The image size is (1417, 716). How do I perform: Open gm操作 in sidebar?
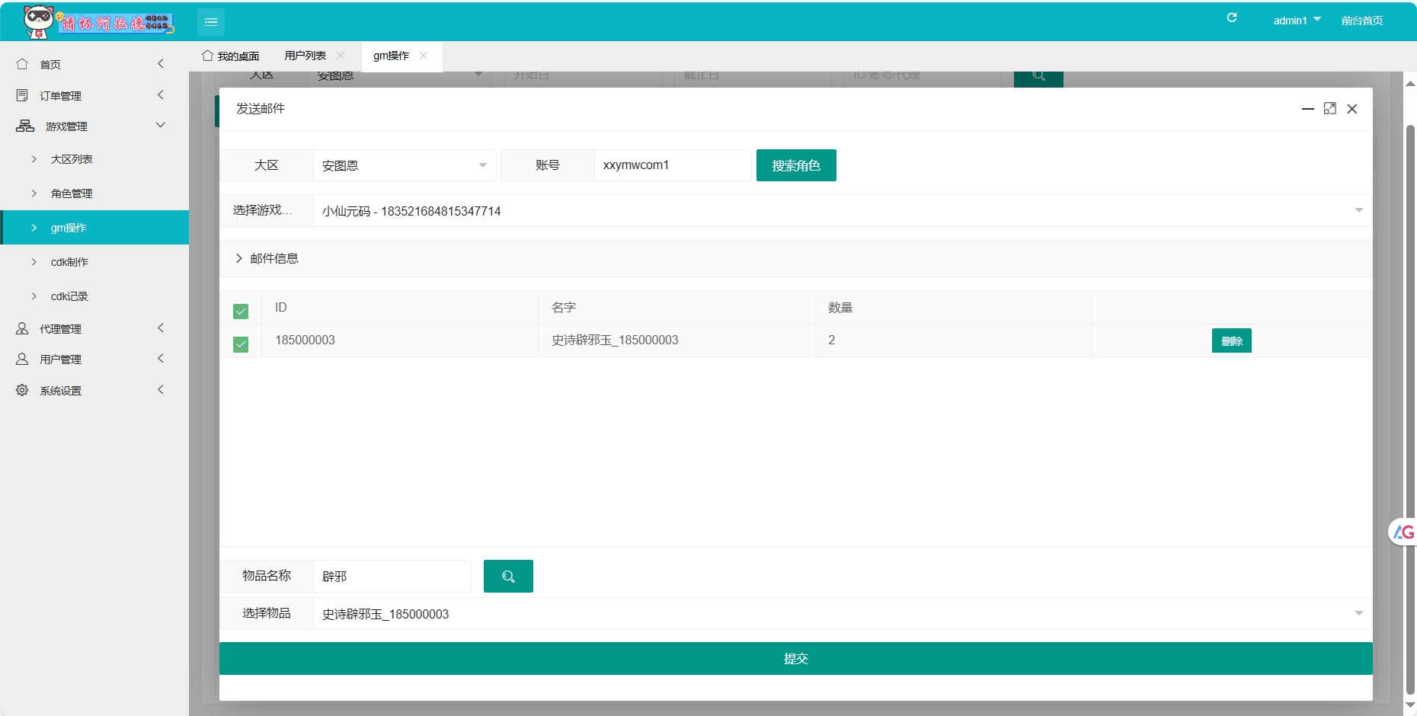coord(94,228)
